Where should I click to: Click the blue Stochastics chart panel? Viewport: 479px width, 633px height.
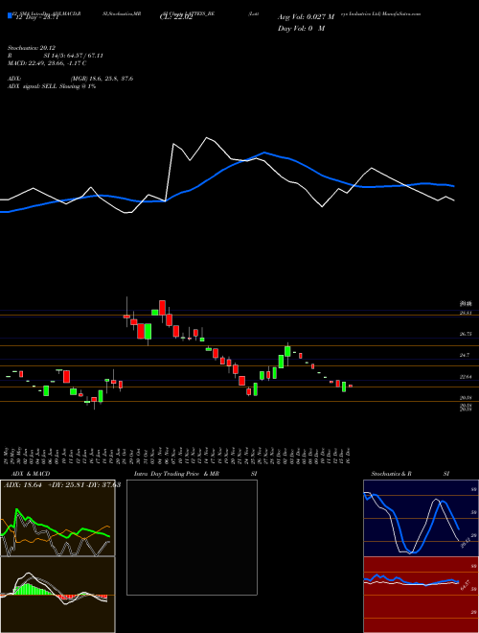[x=421, y=518]
